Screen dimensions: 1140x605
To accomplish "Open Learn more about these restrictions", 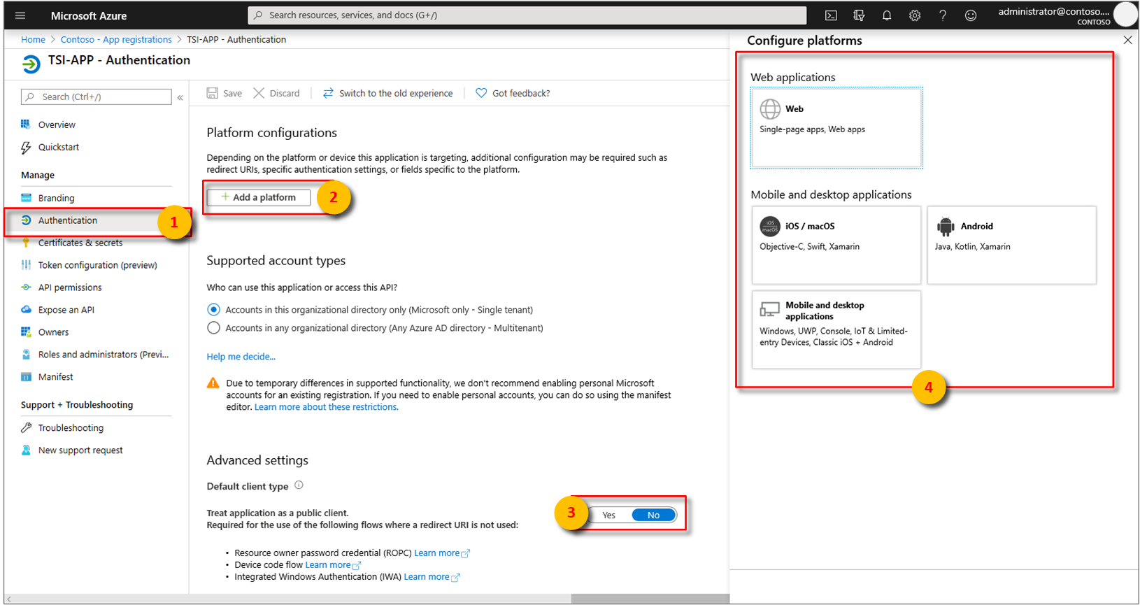I will (326, 407).
